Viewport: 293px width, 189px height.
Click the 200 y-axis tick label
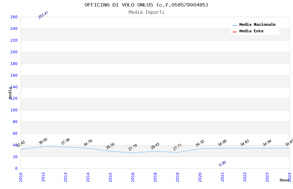tap(14, 52)
